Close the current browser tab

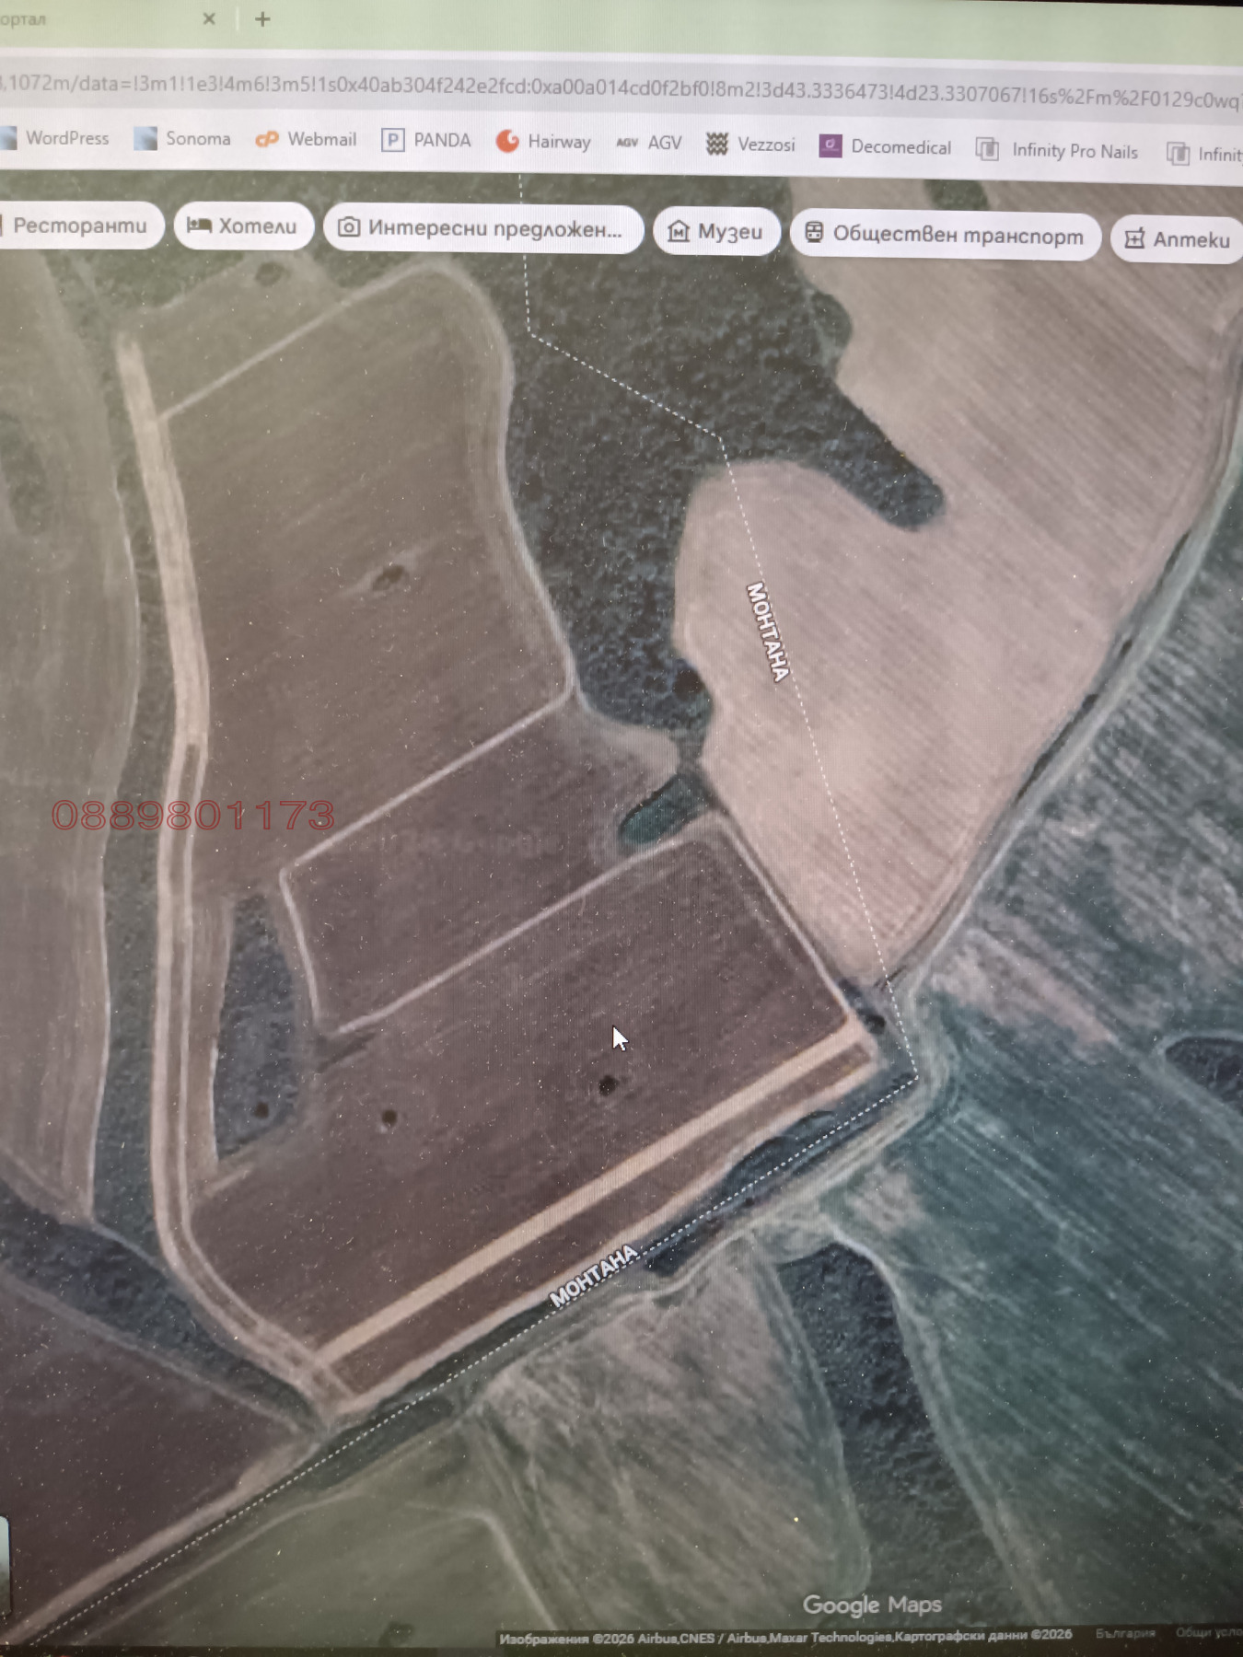(x=209, y=18)
